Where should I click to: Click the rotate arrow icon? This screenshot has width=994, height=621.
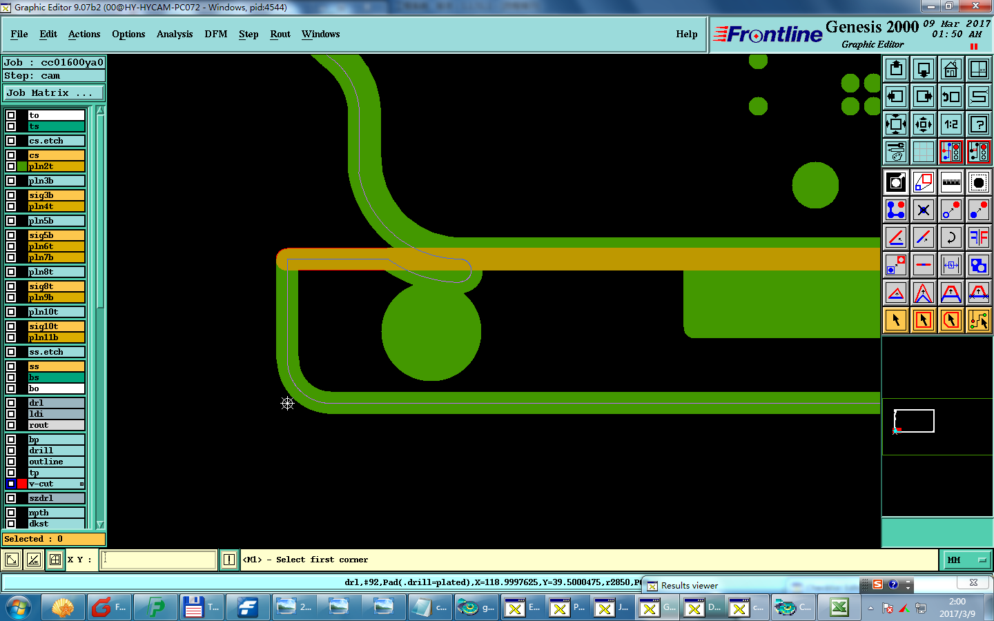click(951, 237)
